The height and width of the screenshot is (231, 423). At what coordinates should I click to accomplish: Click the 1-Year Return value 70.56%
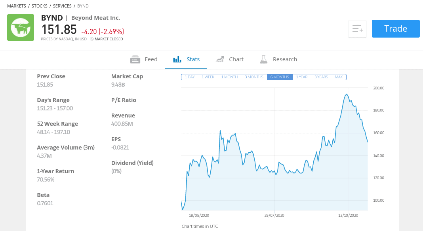pos(46,180)
